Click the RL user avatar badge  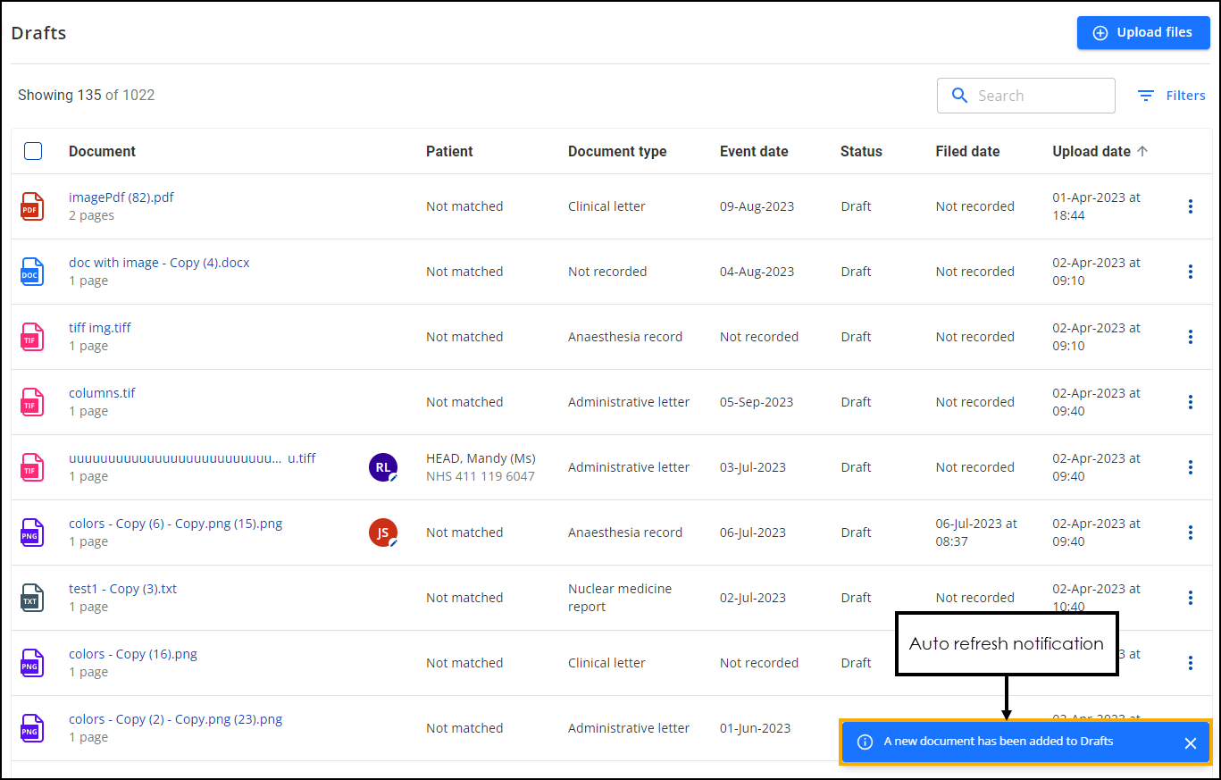(383, 467)
